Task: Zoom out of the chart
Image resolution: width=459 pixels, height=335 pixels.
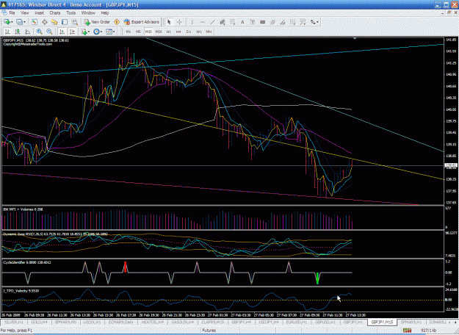Action: [x=49, y=32]
